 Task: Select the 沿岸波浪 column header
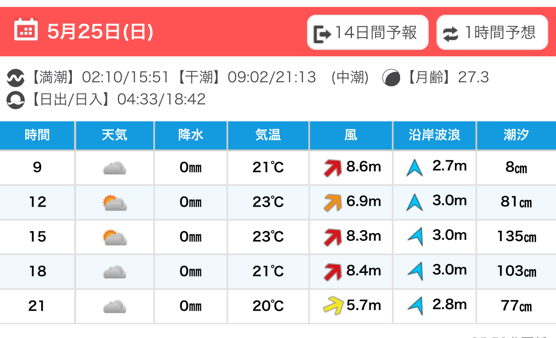click(x=434, y=135)
